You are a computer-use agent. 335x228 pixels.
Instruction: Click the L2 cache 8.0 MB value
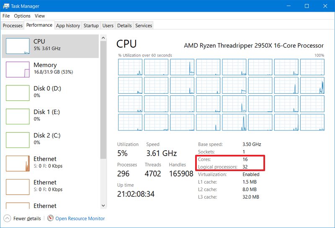click(x=250, y=190)
